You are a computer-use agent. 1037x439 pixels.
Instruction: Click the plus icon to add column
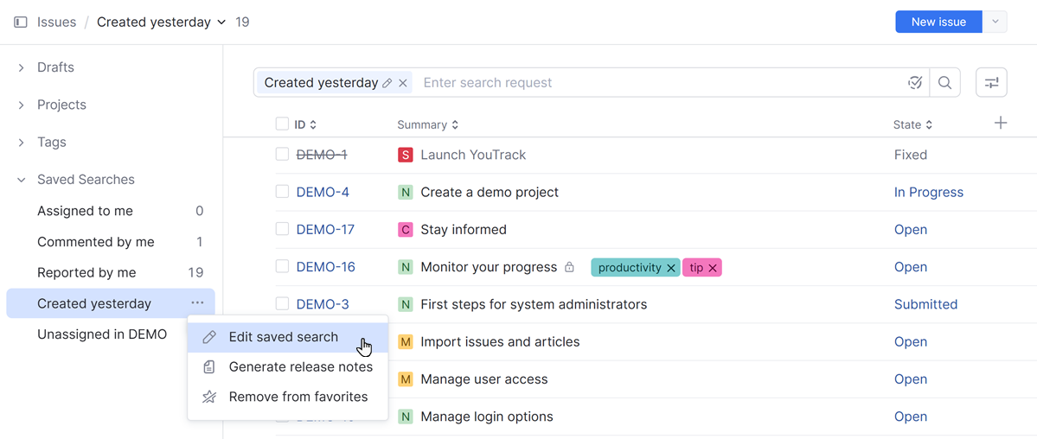click(1001, 124)
